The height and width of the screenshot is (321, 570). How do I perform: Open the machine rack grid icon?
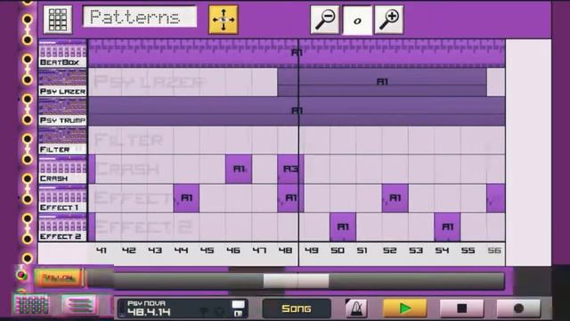click(31, 305)
